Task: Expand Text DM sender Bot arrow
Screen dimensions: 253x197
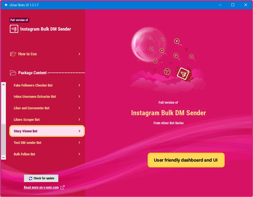Action: click(x=79, y=142)
